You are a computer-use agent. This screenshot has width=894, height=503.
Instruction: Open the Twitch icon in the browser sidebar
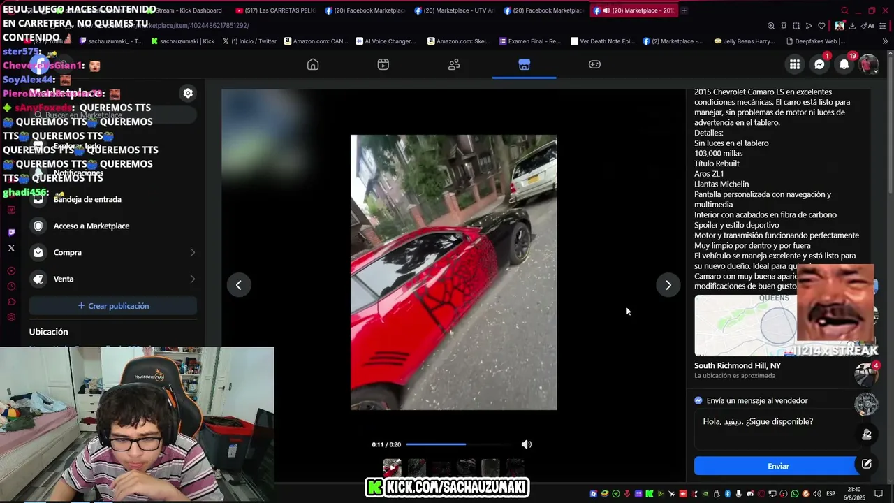(11, 232)
